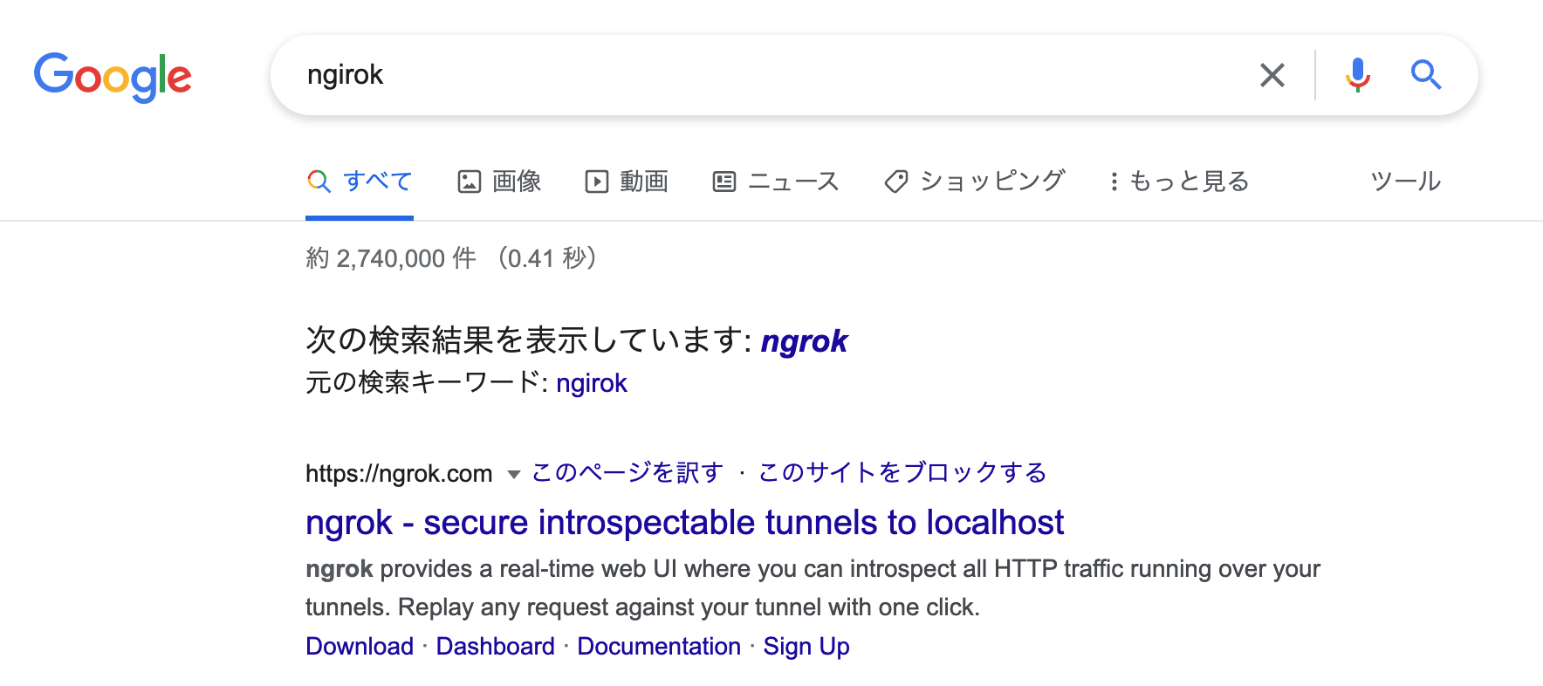Expand the arrow next to ngrok.com URL
The height and width of the screenshot is (686, 1543).
pos(514,475)
